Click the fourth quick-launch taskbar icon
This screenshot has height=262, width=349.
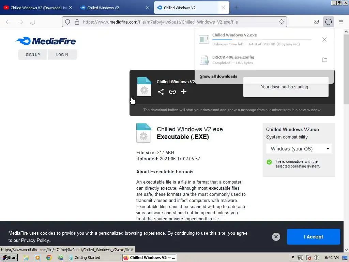coord(61,258)
